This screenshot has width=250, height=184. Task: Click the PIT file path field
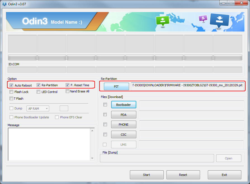tap(187, 86)
